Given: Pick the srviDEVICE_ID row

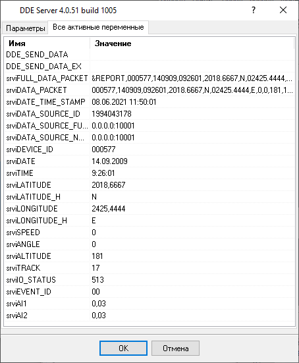Looking at the screenshot, I should point(149,150).
